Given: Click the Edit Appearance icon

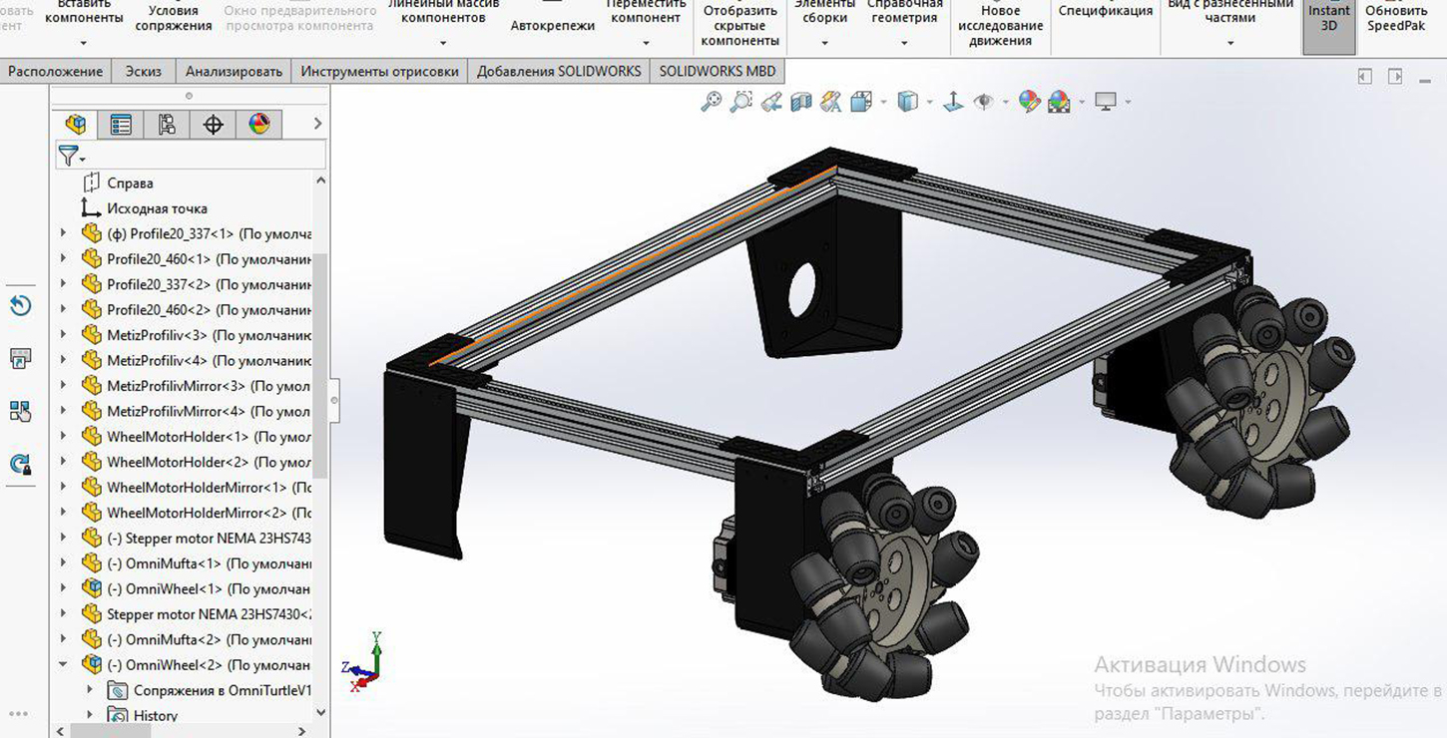Looking at the screenshot, I should tap(1029, 102).
